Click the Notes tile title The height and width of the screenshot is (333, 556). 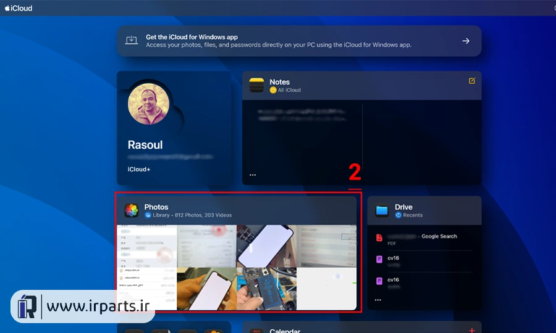coord(279,82)
